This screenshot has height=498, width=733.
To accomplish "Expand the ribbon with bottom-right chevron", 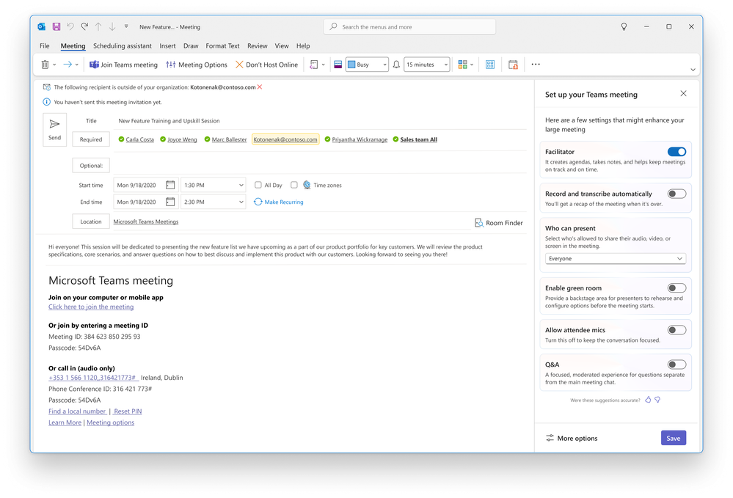I will (693, 70).
